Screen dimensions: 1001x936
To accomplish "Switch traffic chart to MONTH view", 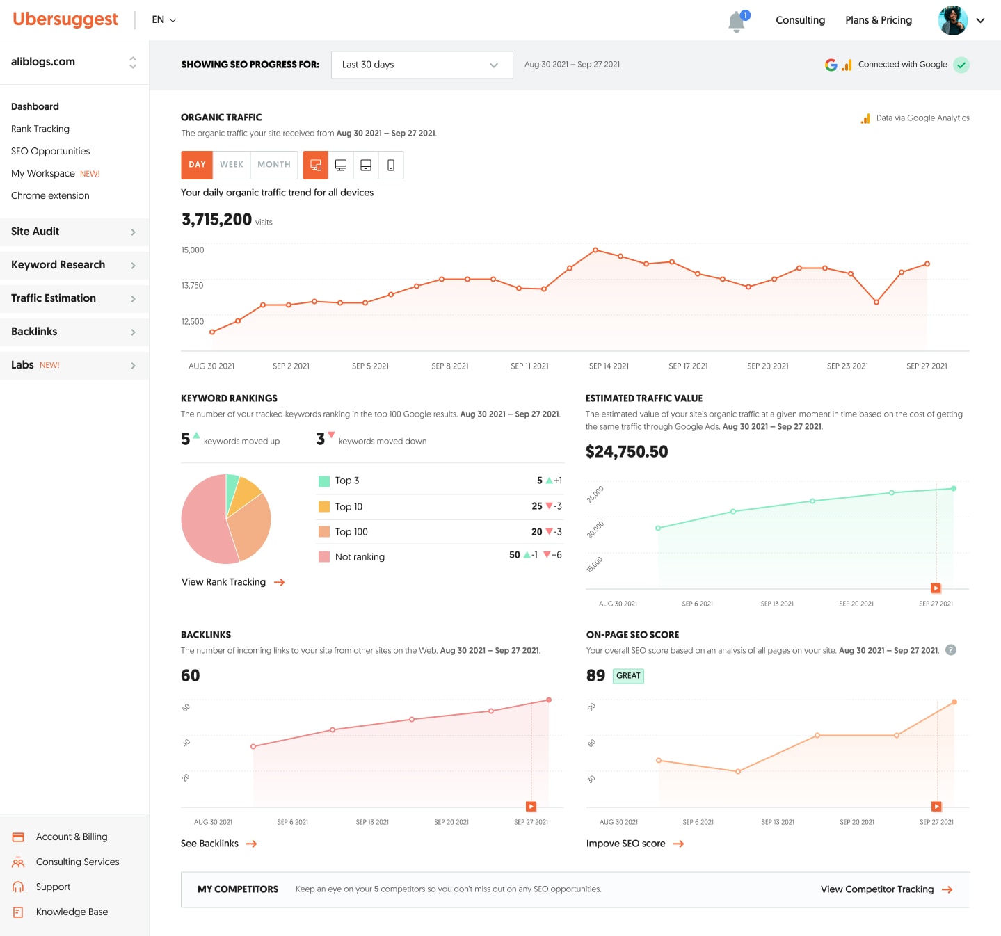I will tap(274, 166).
